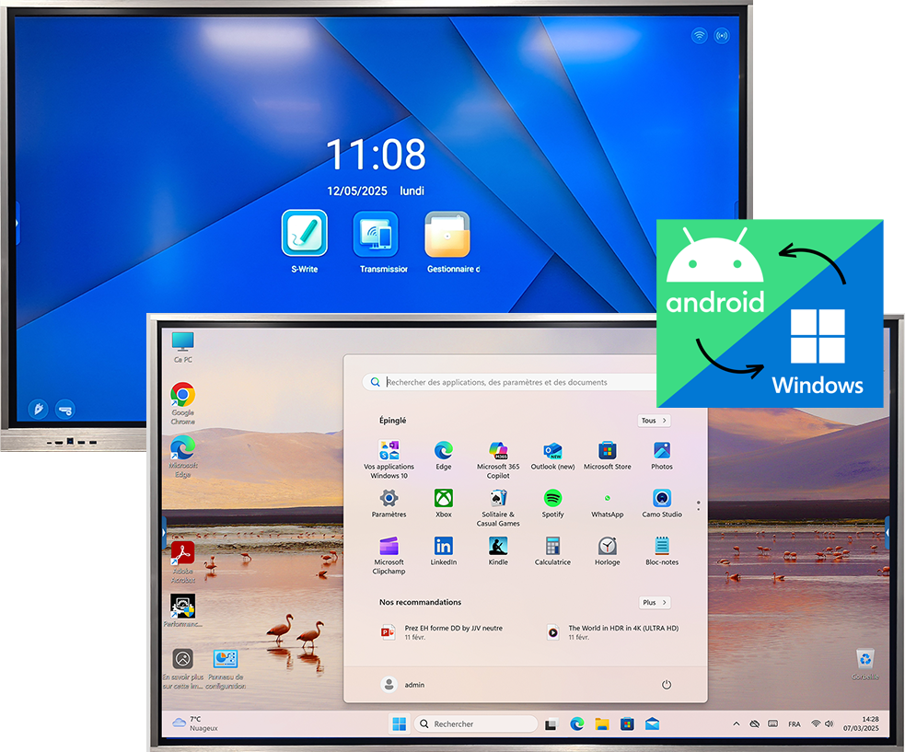905x752 pixels.
Task: Click the network icon in system tray
Action: tap(816, 723)
